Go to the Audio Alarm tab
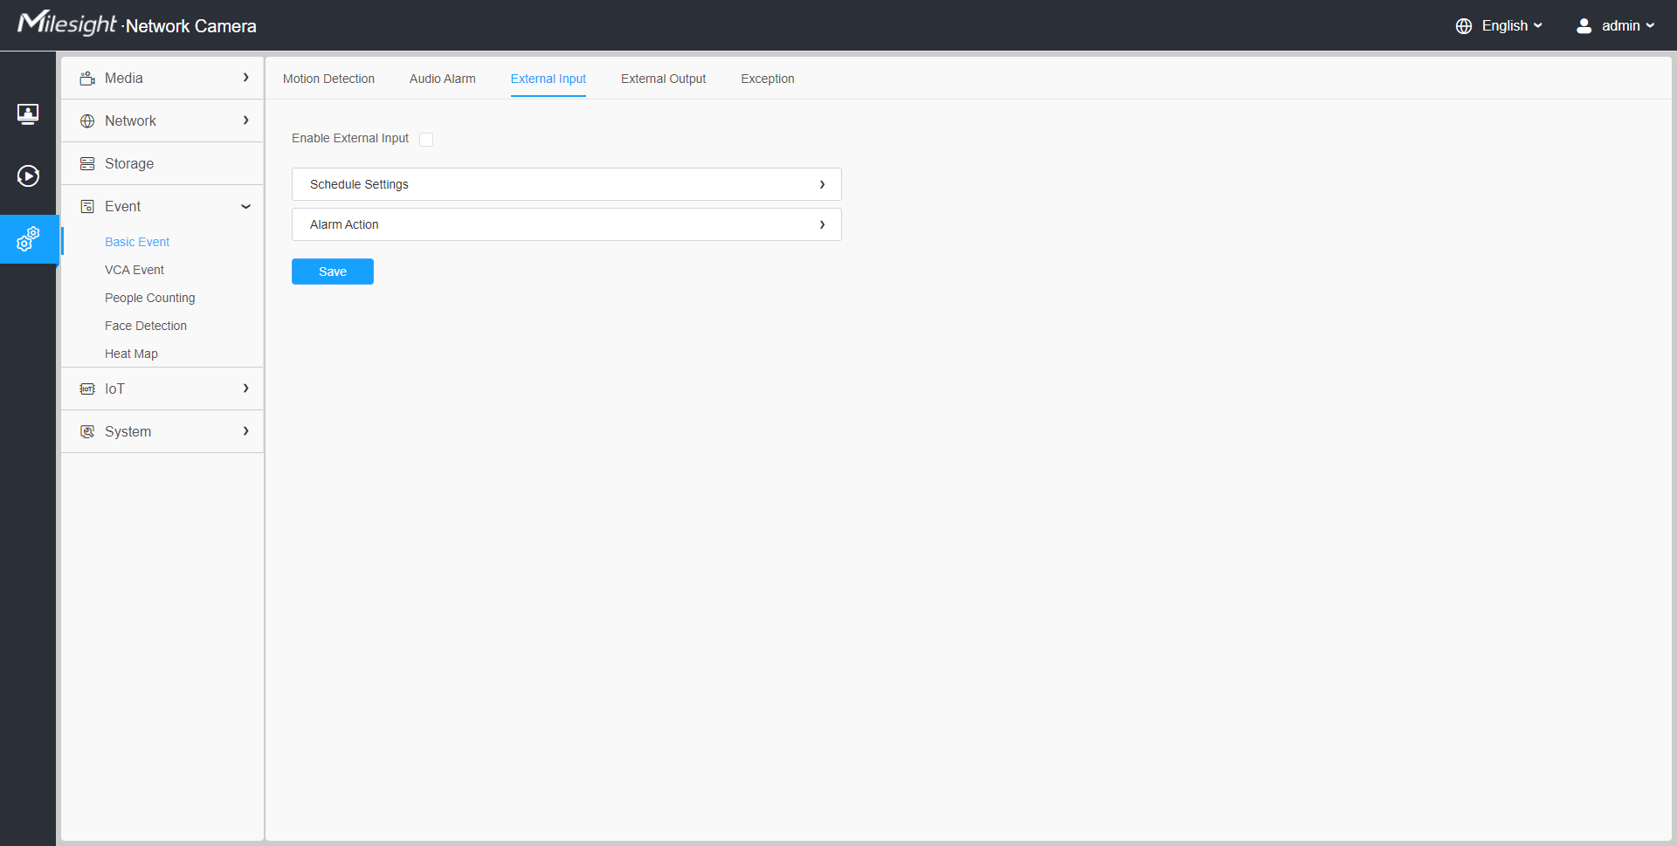The width and height of the screenshot is (1677, 846). pos(442,79)
